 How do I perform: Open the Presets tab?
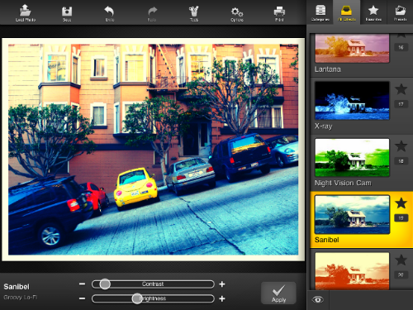click(400, 12)
